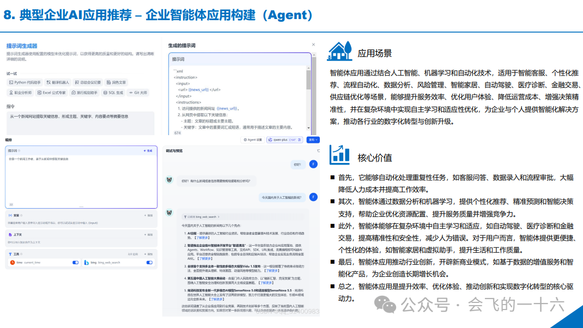Screen dimensions: 583x328
Task: Click the 变量 braces icon
Action: coord(10,215)
